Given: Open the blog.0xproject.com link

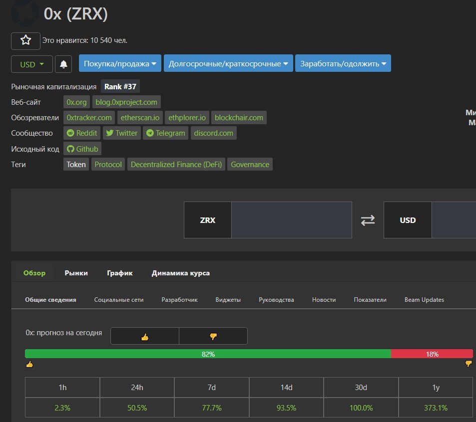Looking at the screenshot, I should 126,102.
